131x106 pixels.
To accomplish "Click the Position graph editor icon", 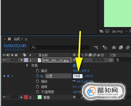I will click(x=42, y=76).
